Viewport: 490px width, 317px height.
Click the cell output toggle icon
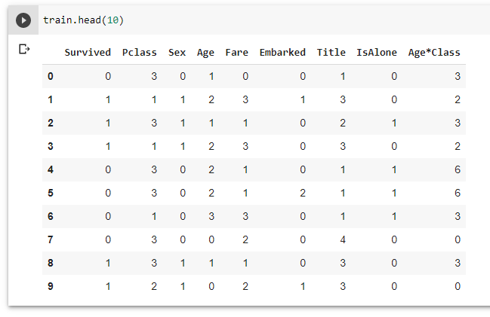[24, 50]
